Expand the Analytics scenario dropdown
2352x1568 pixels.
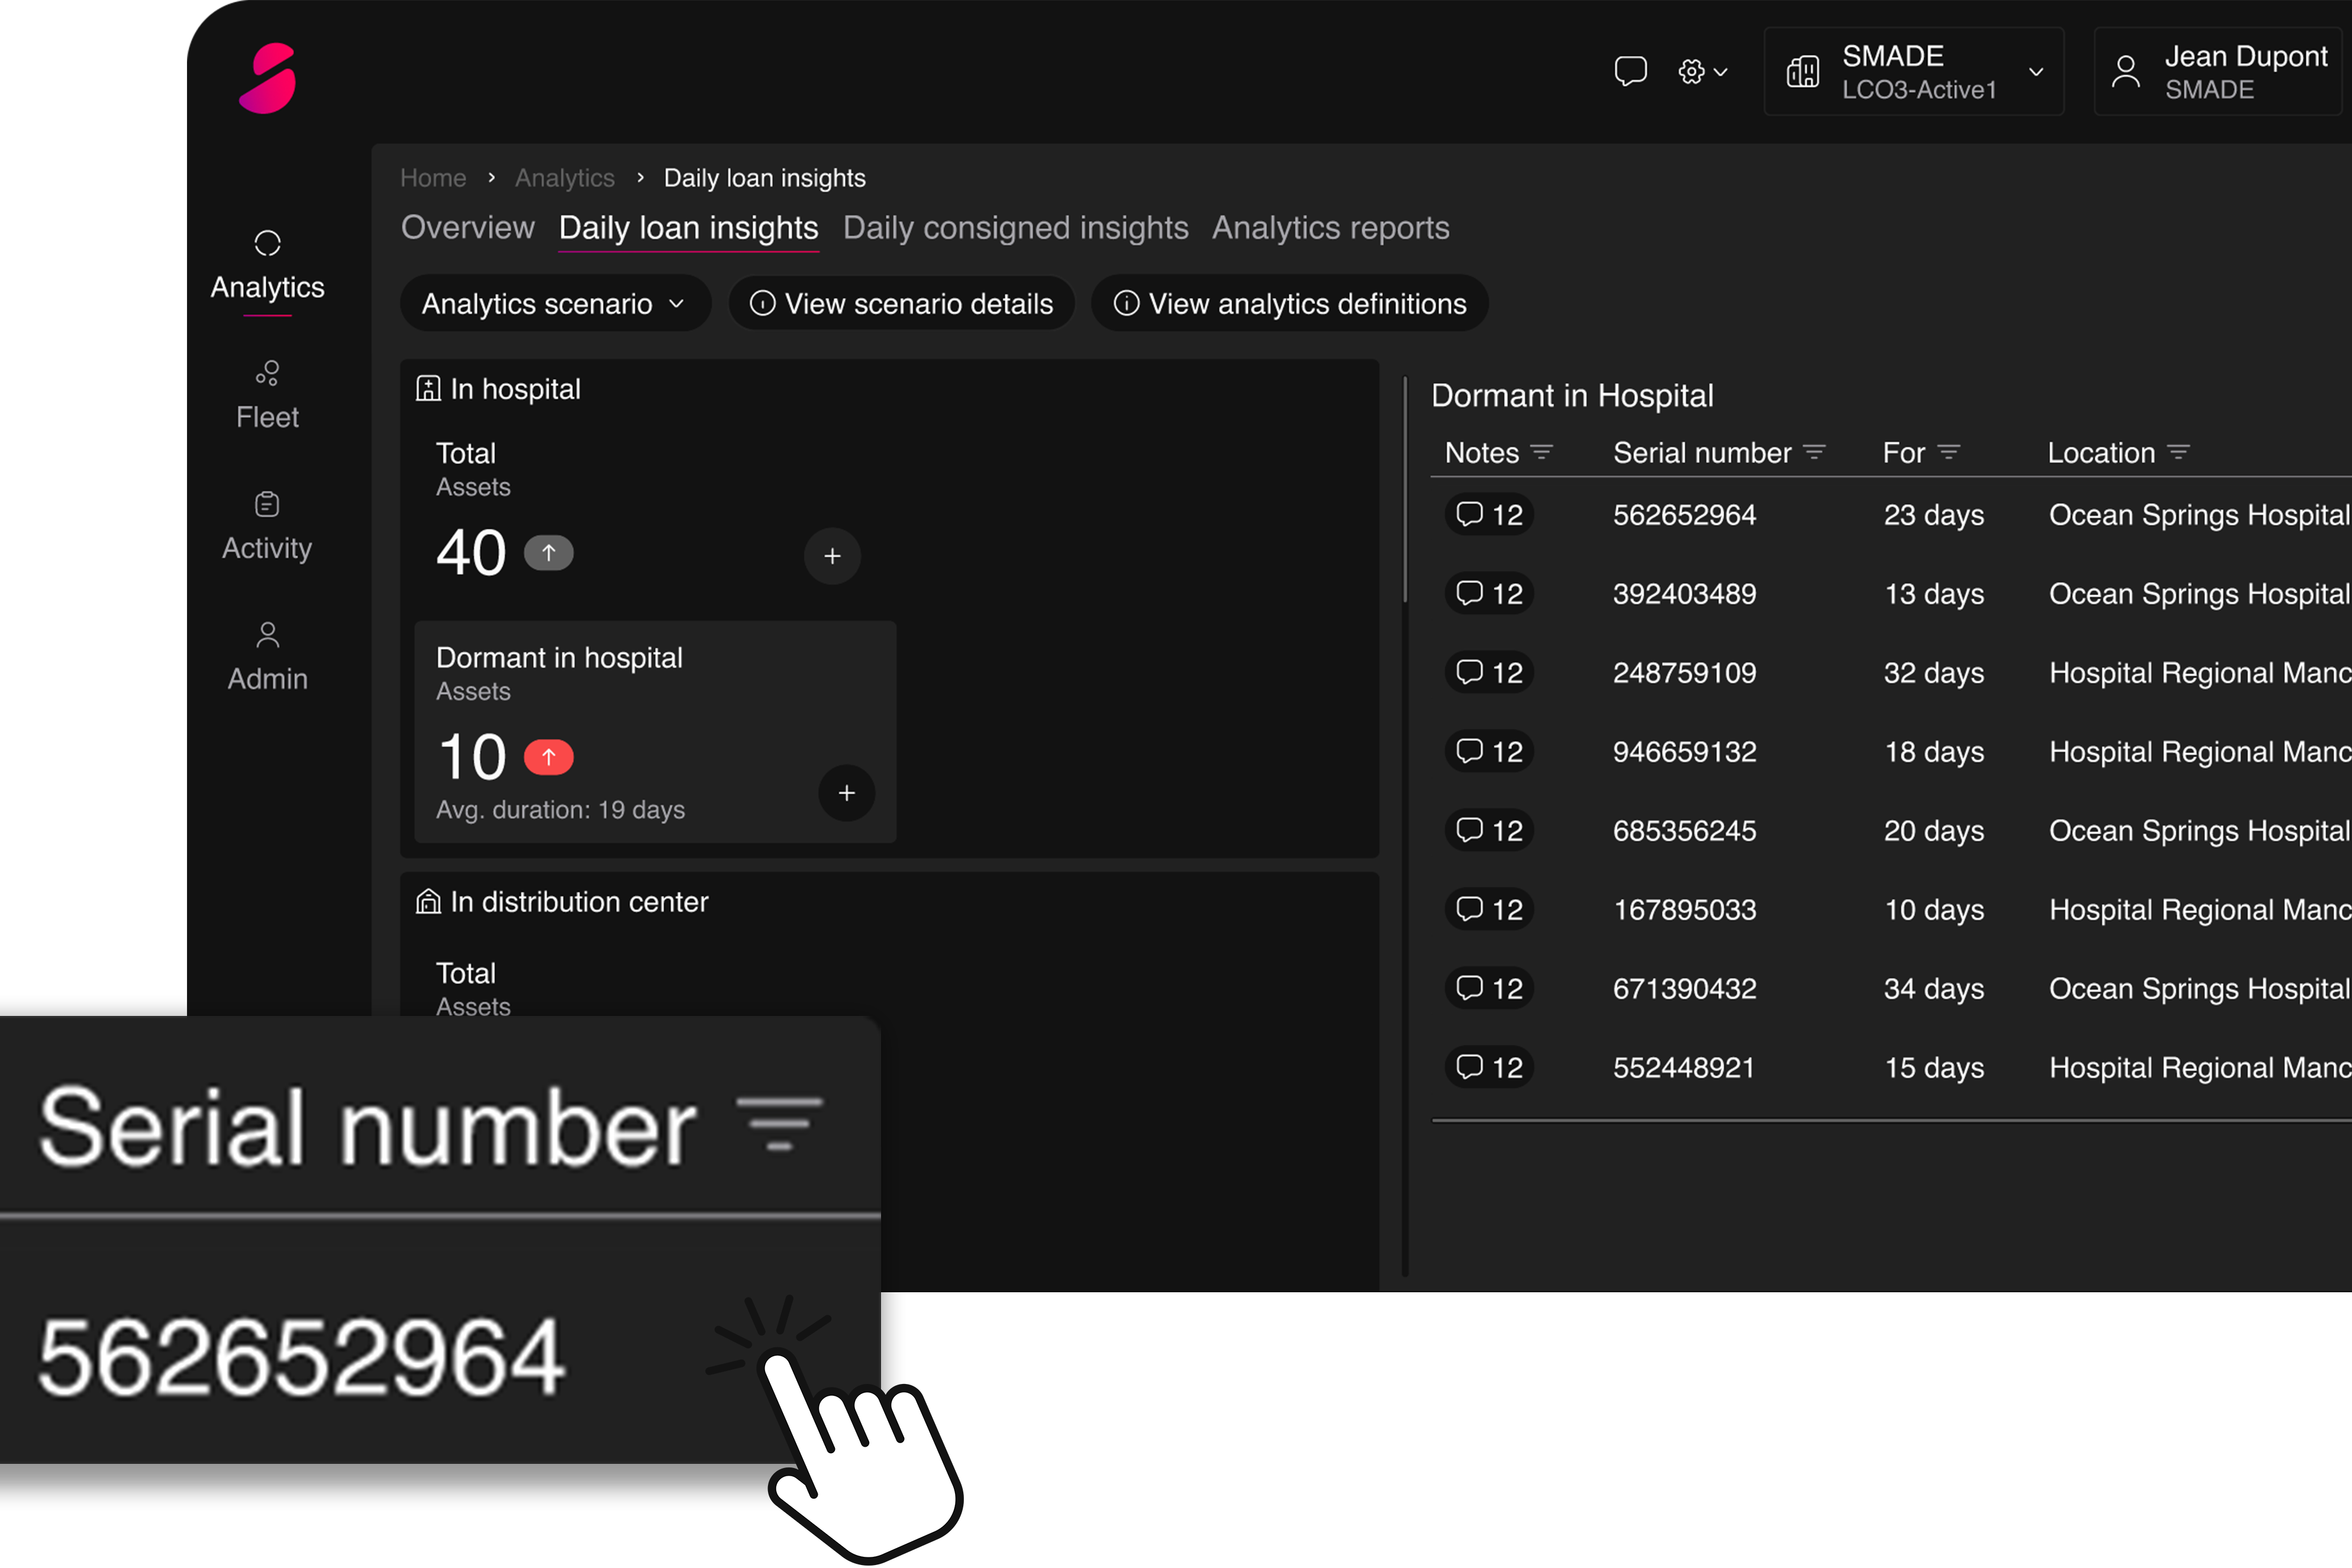(x=554, y=304)
